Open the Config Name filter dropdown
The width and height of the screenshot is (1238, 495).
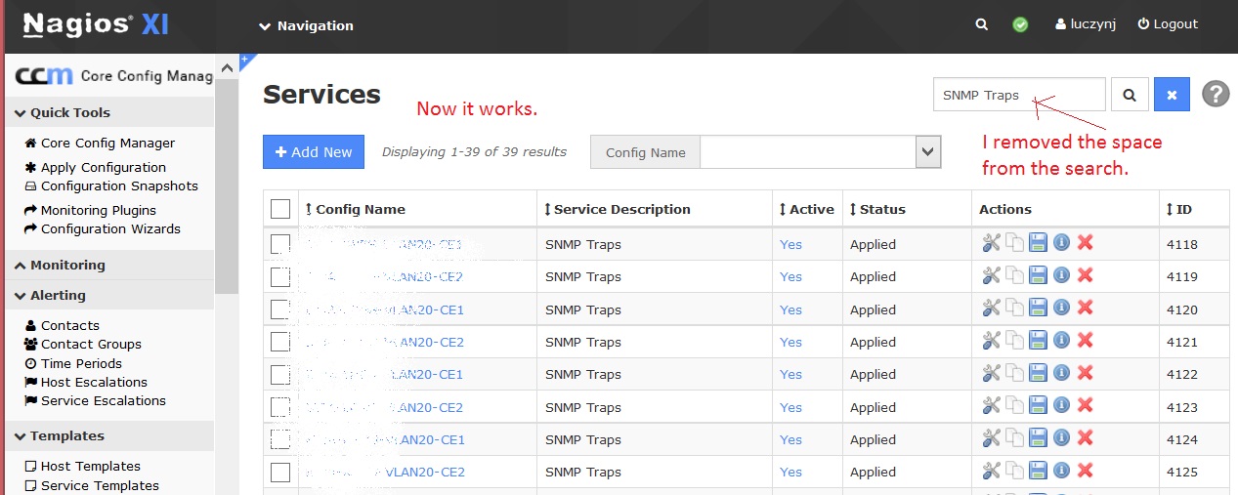click(x=927, y=151)
